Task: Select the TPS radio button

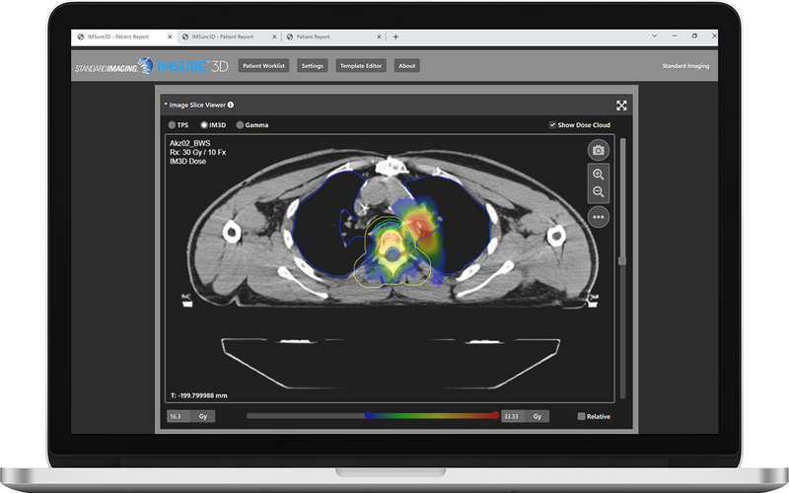Action: (172, 125)
